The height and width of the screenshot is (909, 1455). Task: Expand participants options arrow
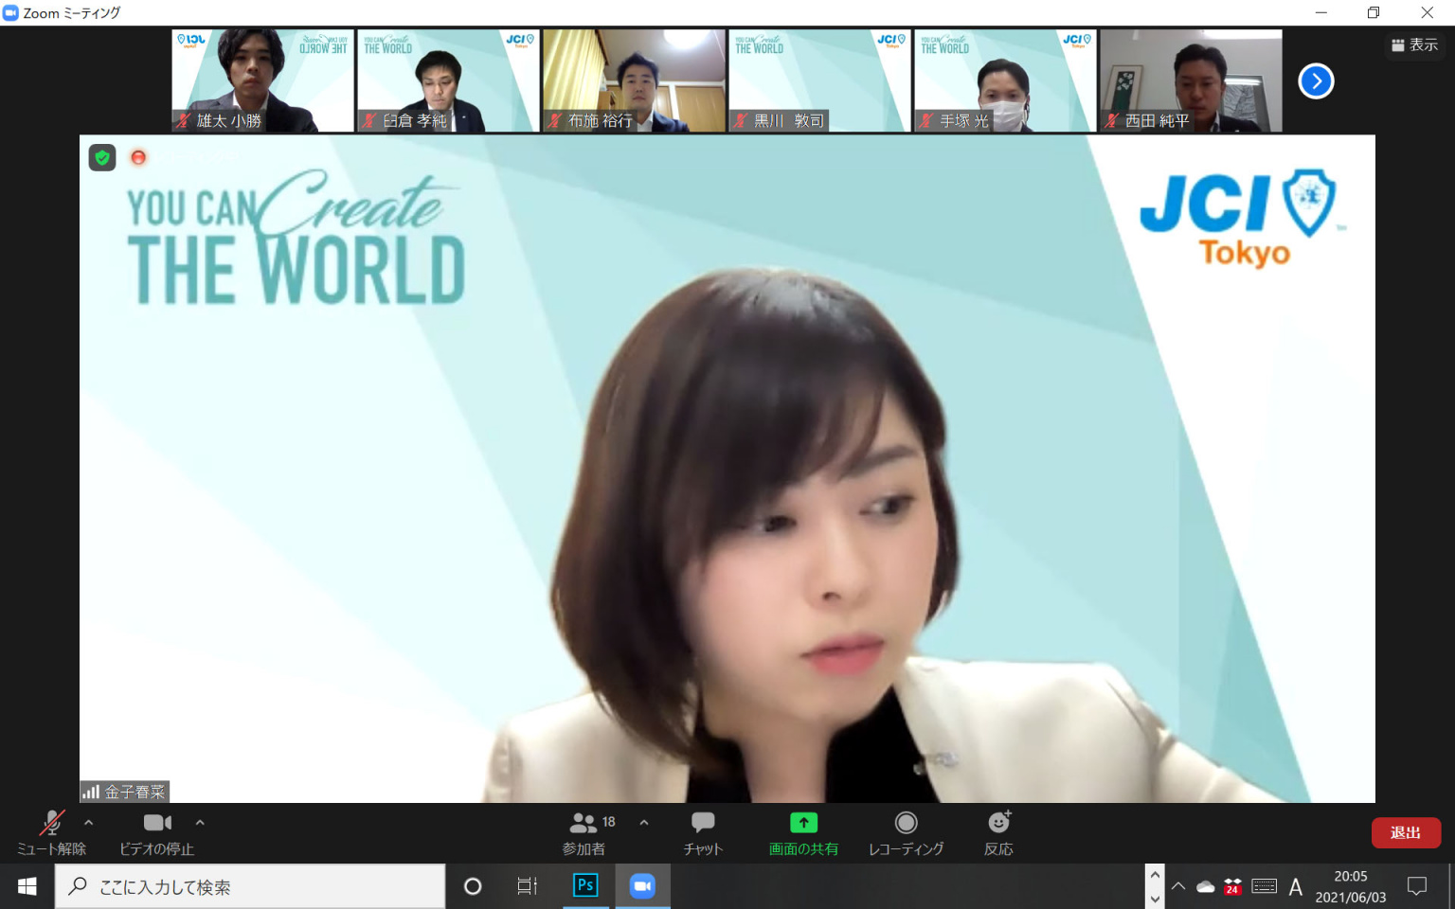pos(644,823)
